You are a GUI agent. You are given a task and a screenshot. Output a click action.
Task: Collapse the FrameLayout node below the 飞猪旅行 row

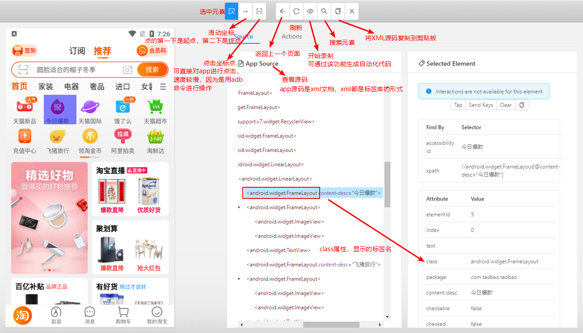click(239, 279)
